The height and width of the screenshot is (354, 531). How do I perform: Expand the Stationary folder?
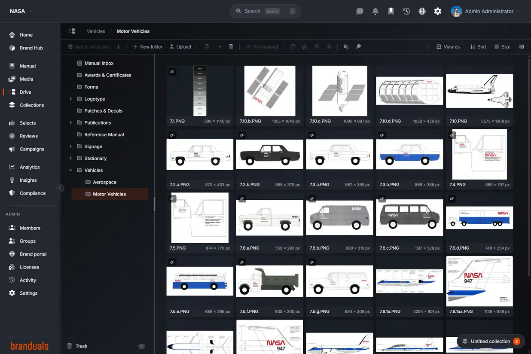(70, 158)
